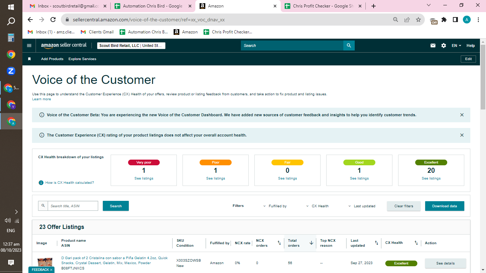Open the Windows taskbar search
Image resolution: width=486 pixels, height=273 pixels.
tap(11, 21)
